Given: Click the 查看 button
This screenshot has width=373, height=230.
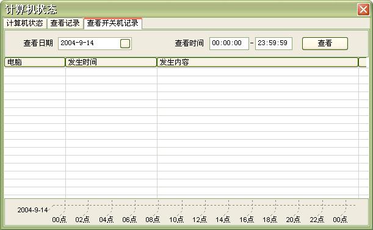Looking at the screenshot, I should point(325,43).
